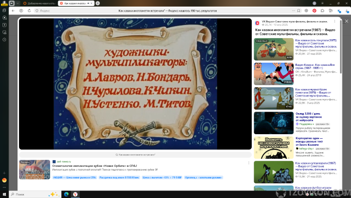This screenshot has height=198, width=351.
Task: Expand the tab list dropdown arrow
Action: [x=18, y=3]
